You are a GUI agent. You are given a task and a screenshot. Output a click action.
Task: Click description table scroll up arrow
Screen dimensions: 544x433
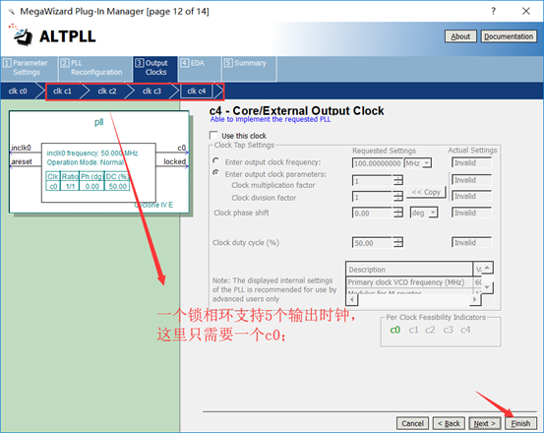[x=488, y=268]
